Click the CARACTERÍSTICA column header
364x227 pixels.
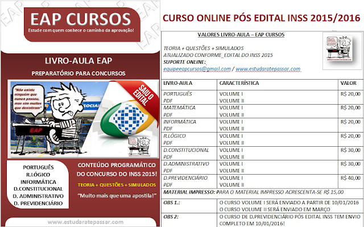point(239,83)
